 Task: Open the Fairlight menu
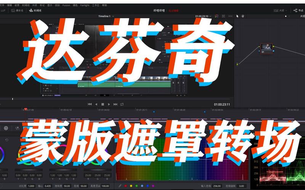(x=85, y=5)
